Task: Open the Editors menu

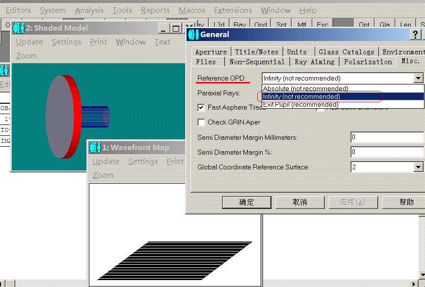Action: (x=18, y=10)
